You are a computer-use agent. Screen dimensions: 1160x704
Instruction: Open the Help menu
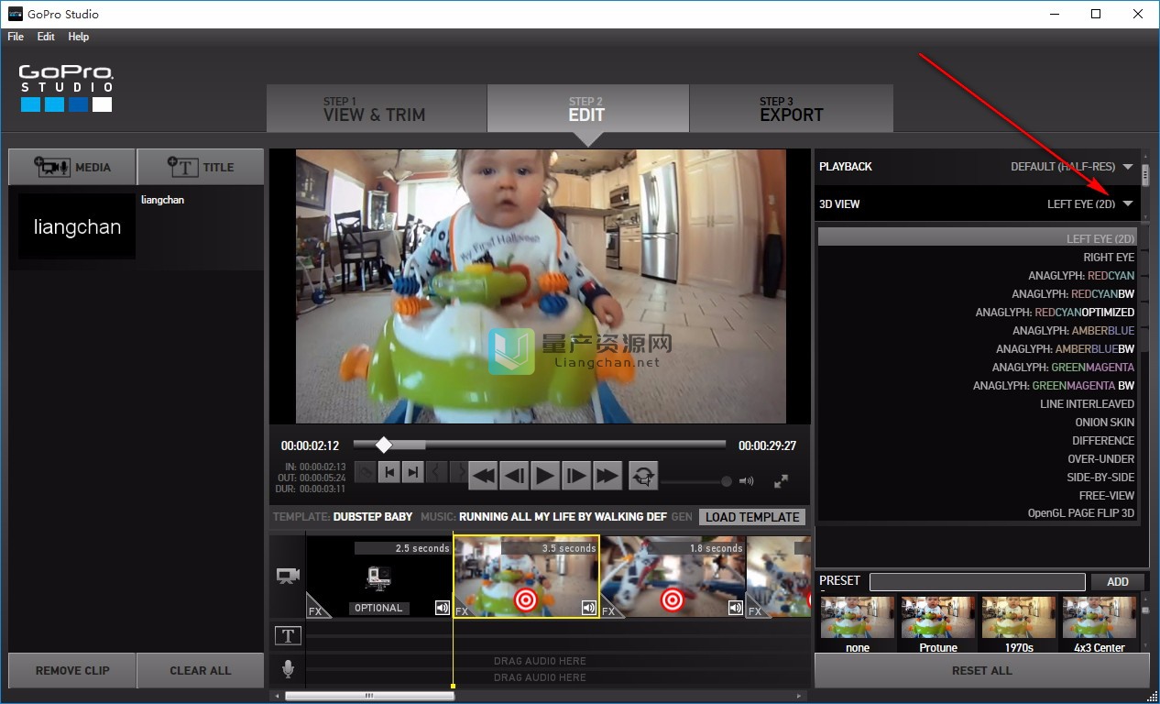[x=79, y=37]
